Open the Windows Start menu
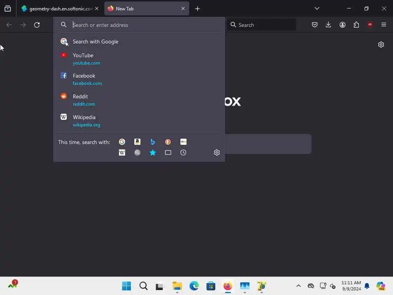 pos(126,286)
